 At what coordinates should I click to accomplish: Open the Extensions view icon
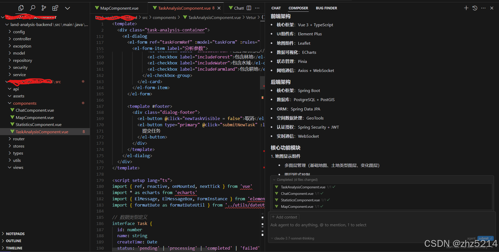click(55, 8)
